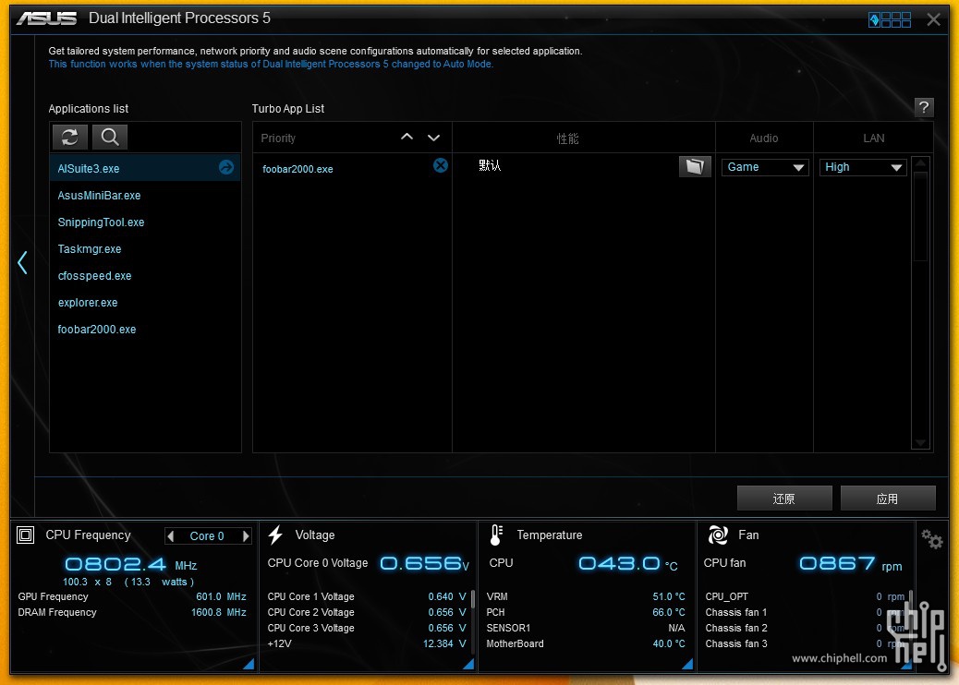Refresh the Applications list
The height and width of the screenshot is (685, 959).
click(x=69, y=137)
